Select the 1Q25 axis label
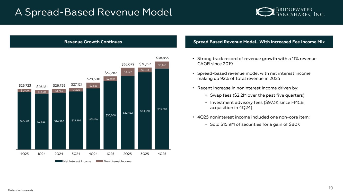 [x=110, y=154]
